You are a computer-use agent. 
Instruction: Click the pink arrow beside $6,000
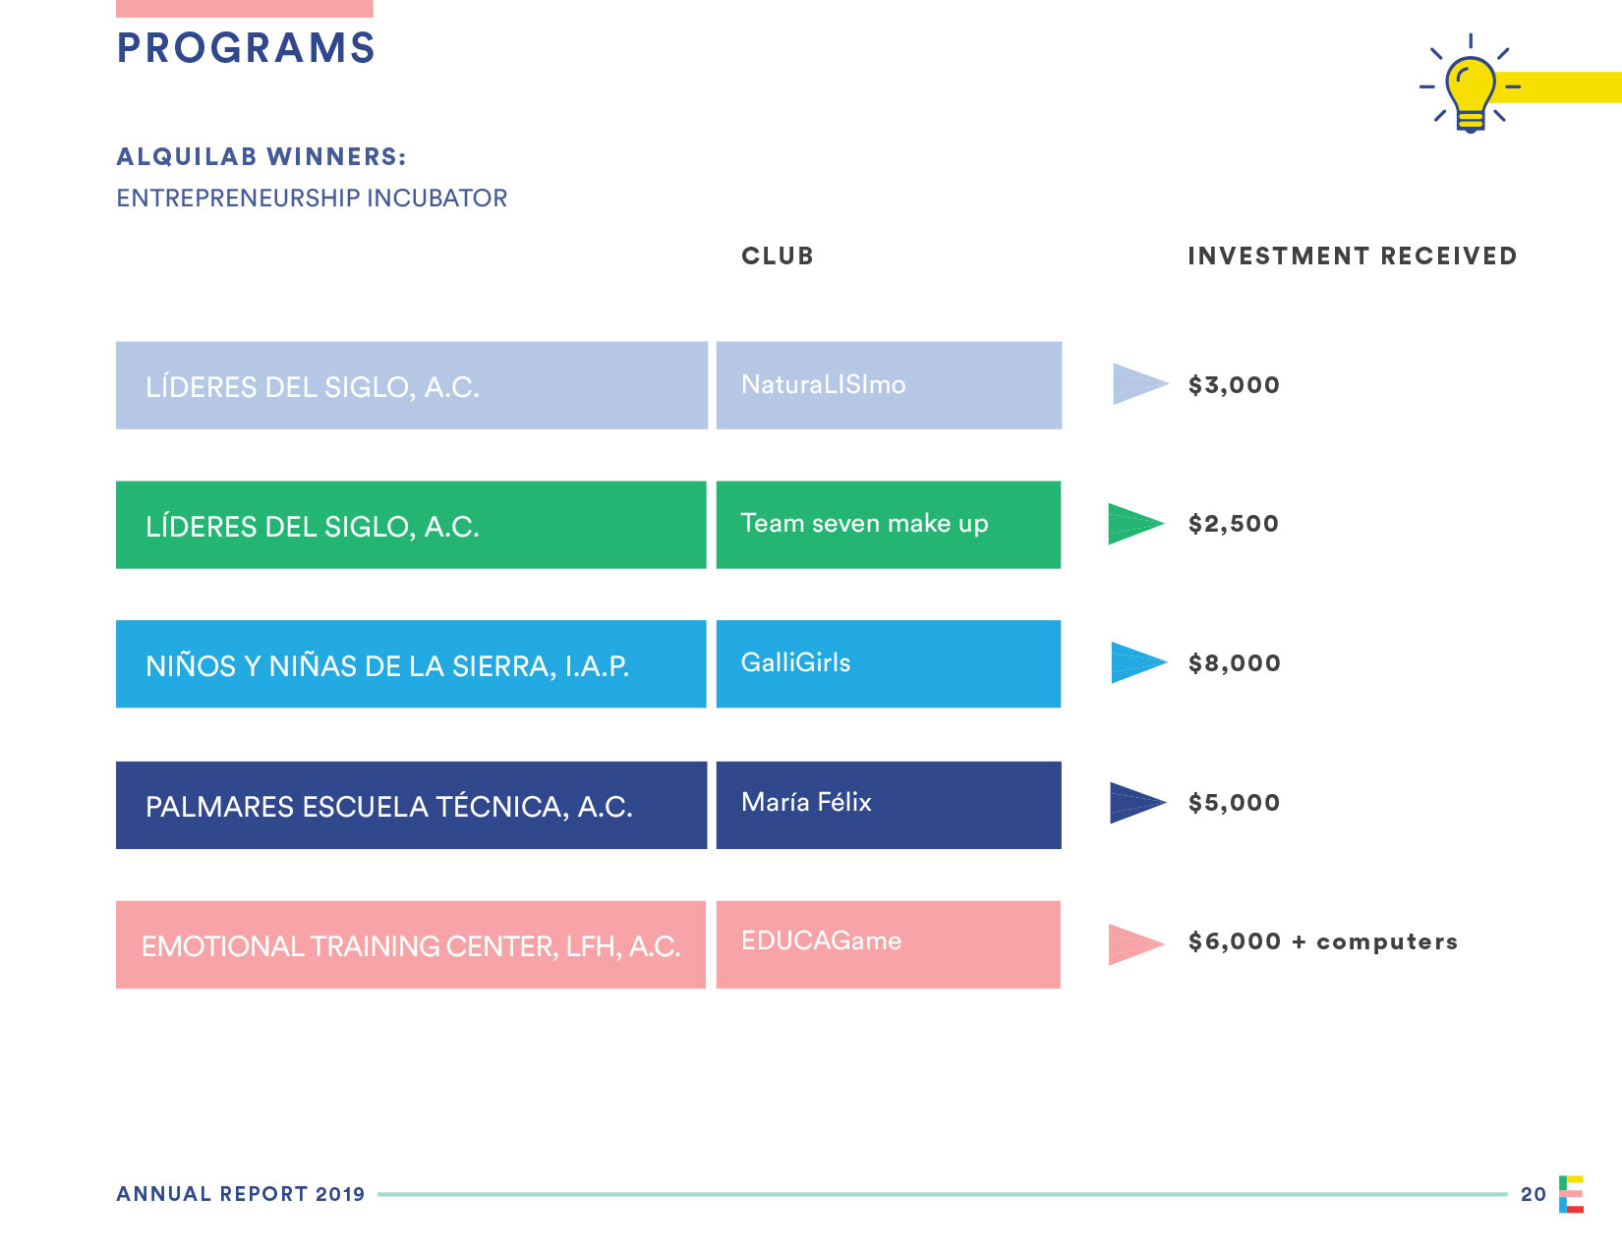(x=1134, y=943)
